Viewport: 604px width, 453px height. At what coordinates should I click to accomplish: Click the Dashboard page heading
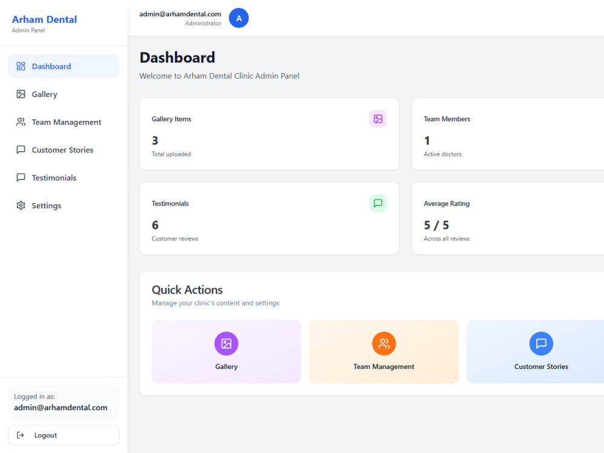click(x=177, y=57)
